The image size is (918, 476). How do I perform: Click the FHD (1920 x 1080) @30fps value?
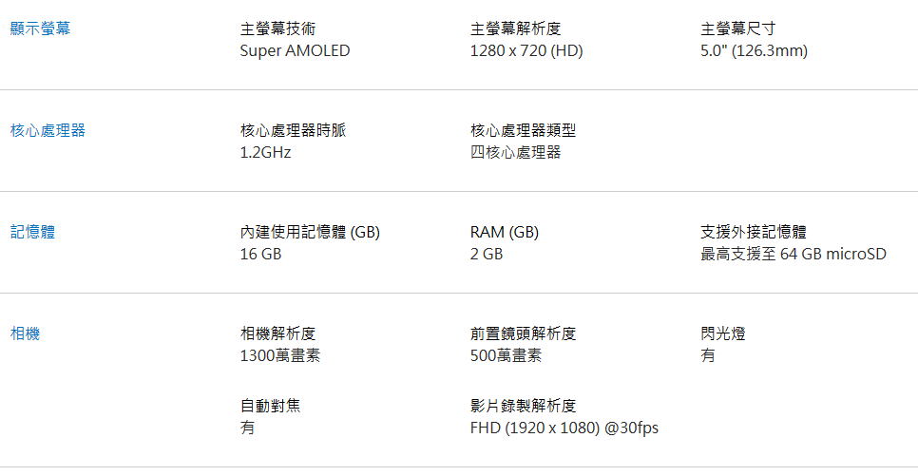[x=564, y=428]
